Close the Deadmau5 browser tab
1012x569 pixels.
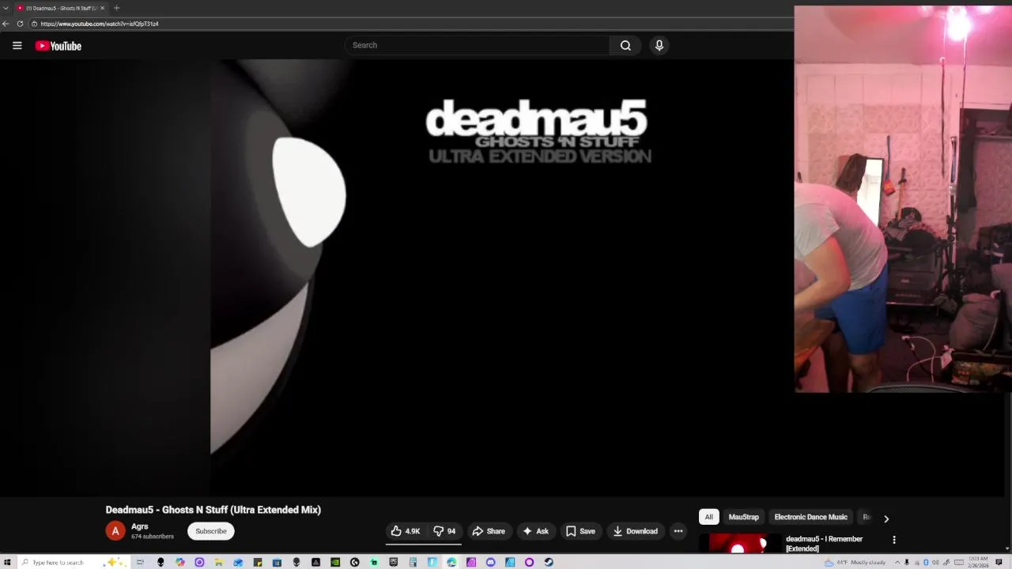click(x=102, y=8)
